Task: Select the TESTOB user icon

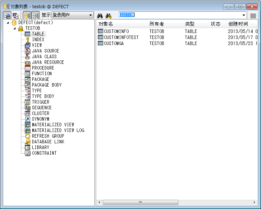Action: click(x=21, y=28)
